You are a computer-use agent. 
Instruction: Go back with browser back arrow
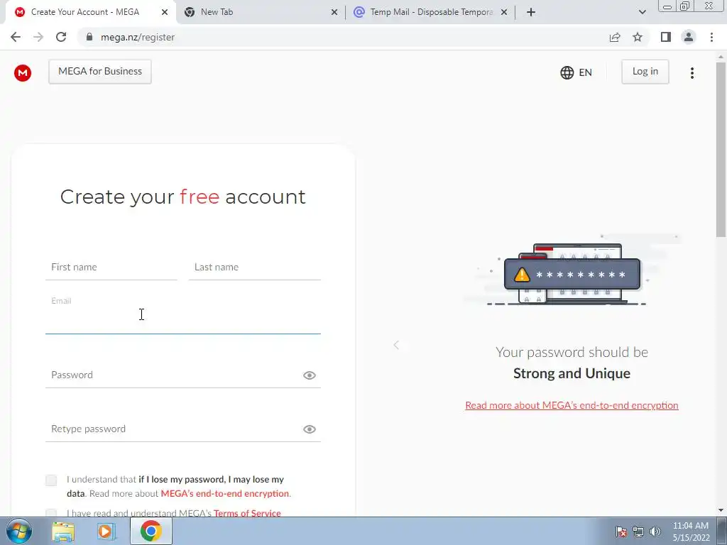pyautogui.click(x=16, y=37)
